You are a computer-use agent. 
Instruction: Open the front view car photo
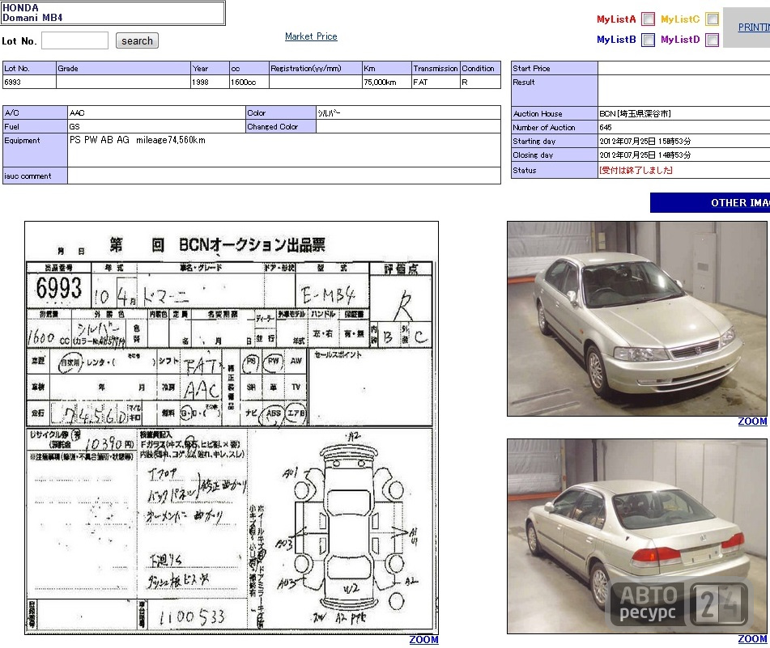click(x=637, y=319)
